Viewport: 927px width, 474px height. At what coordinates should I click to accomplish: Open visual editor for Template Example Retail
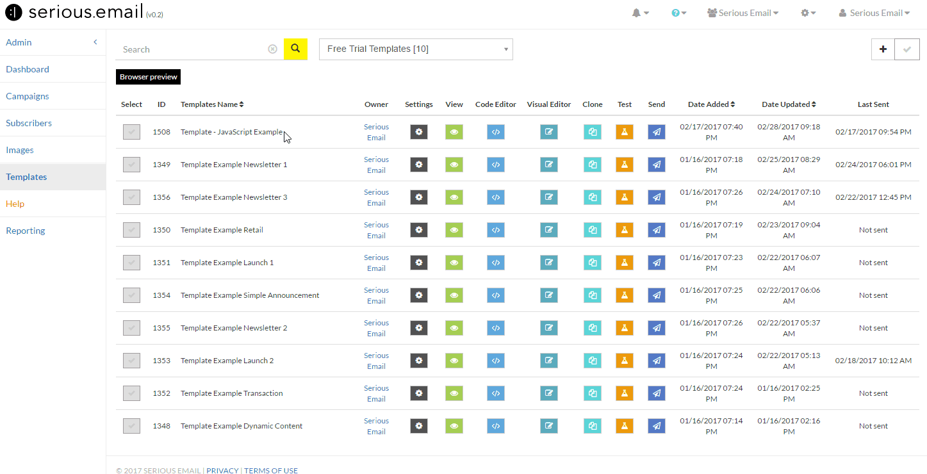549,230
